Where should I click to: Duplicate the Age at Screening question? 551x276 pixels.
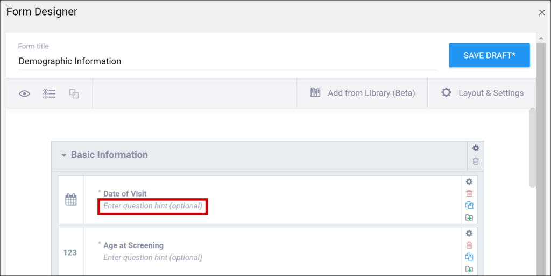pos(469,257)
